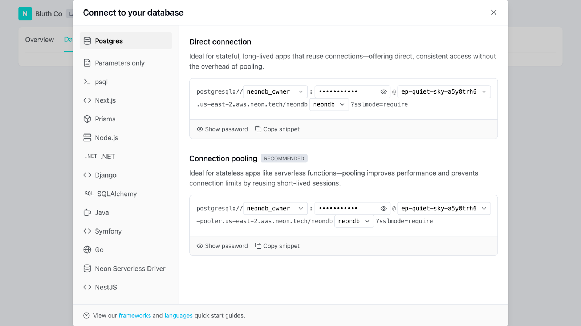Viewport: 581px width, 326px height.
Task: Click the Neon Serverless Driver database icon
Action: tap(87, 268)
